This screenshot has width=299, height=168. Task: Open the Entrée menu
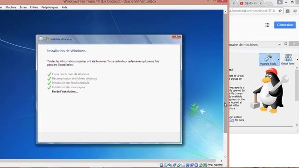coord(34,7)
